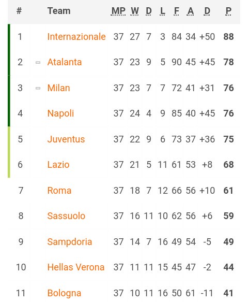The width and height of the screenshot is (248, 302).
Task: Go to the Juventus team link
Action: pyautogui.click(x=66, y=139)
